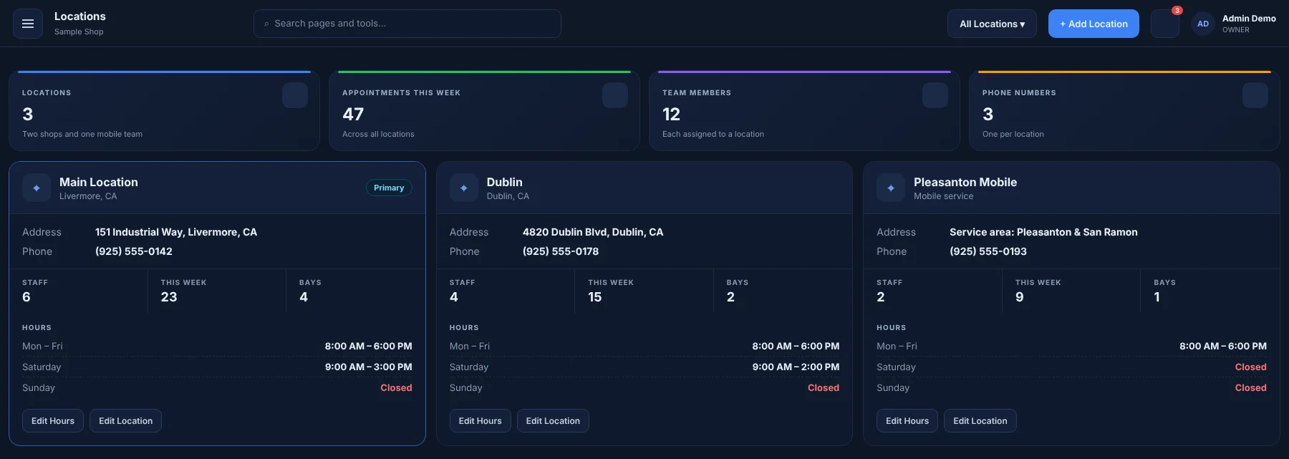
Task: Click the "One per location" caption
Action: pyautogui.click(x=1013, y=134)
